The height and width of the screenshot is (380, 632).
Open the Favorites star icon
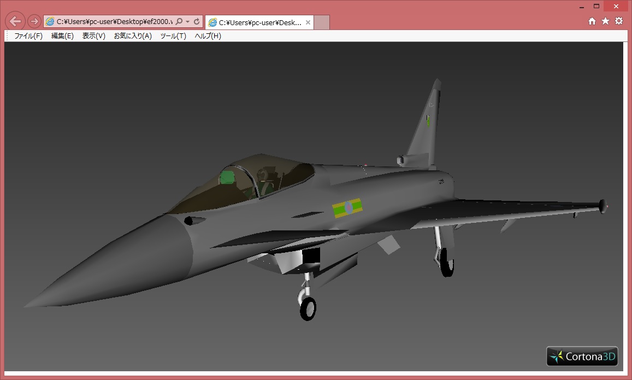(605, 21)
